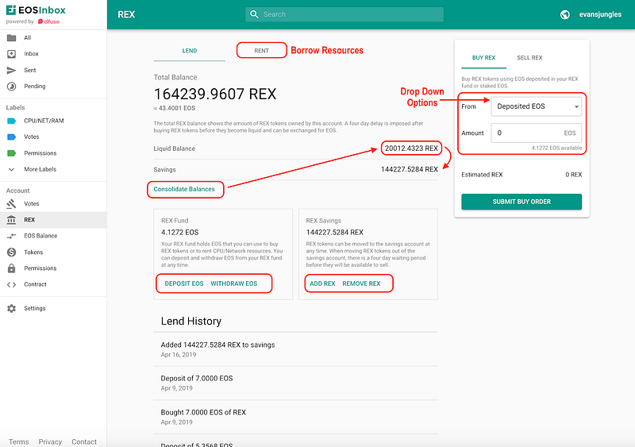The width and height of the screenshot is (635, 447).
Task: Open the Privacy link
Action: 50,441
